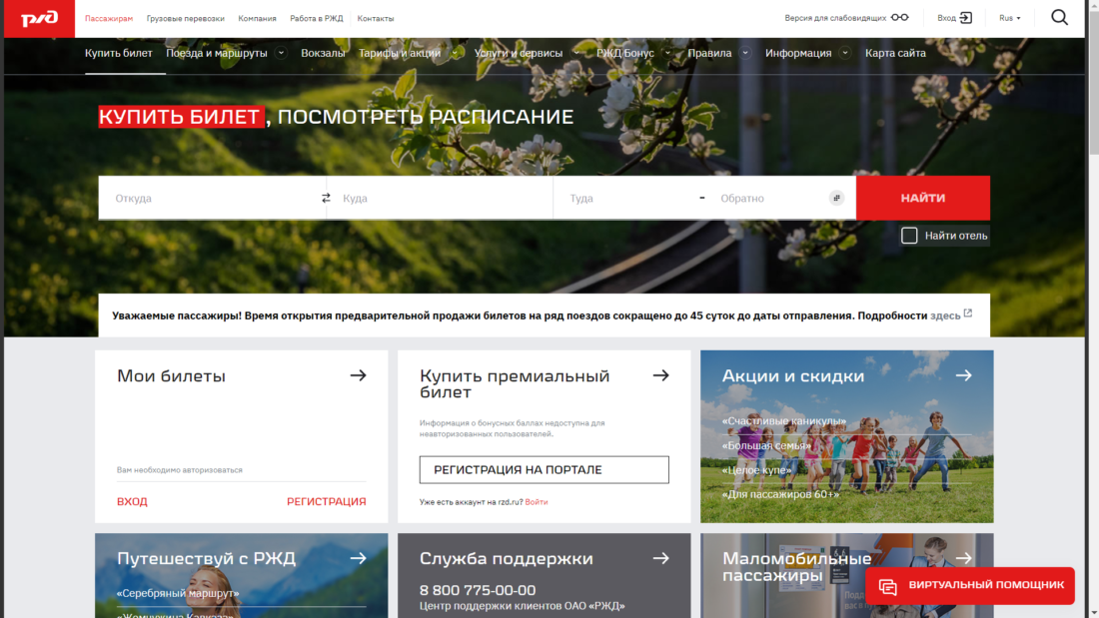Click the Куда destination input field
Viewport: 1099px width, 618px height.
[x=441, y=199]
